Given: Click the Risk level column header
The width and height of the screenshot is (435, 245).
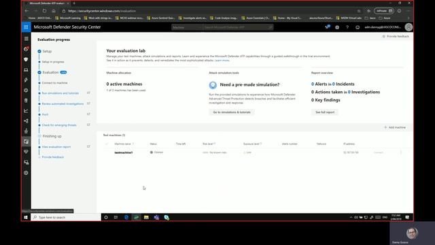Looking at the screenshot, I should tap(208, 144).
